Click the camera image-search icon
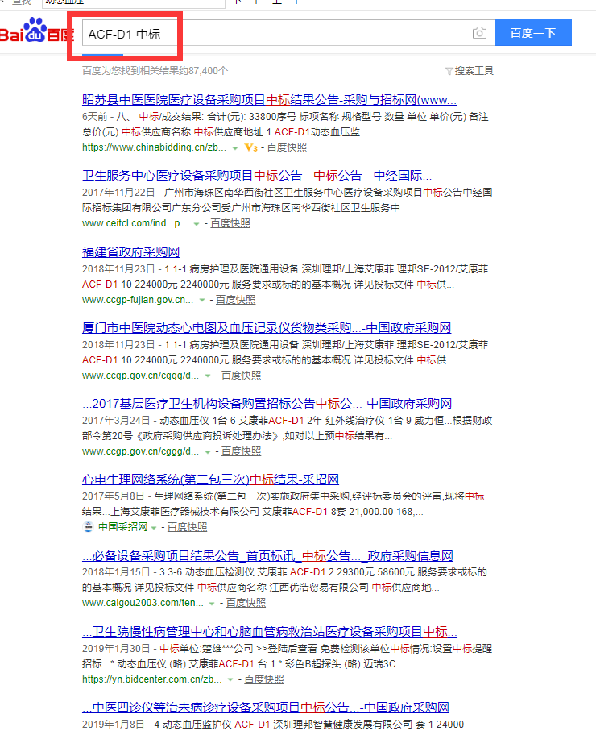 tap(479, 33)
